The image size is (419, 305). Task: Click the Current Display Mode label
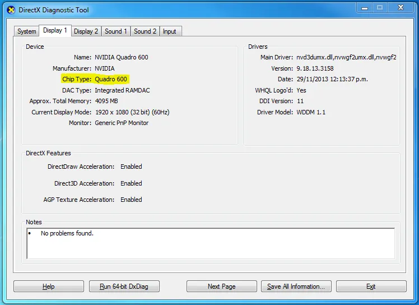62,112
